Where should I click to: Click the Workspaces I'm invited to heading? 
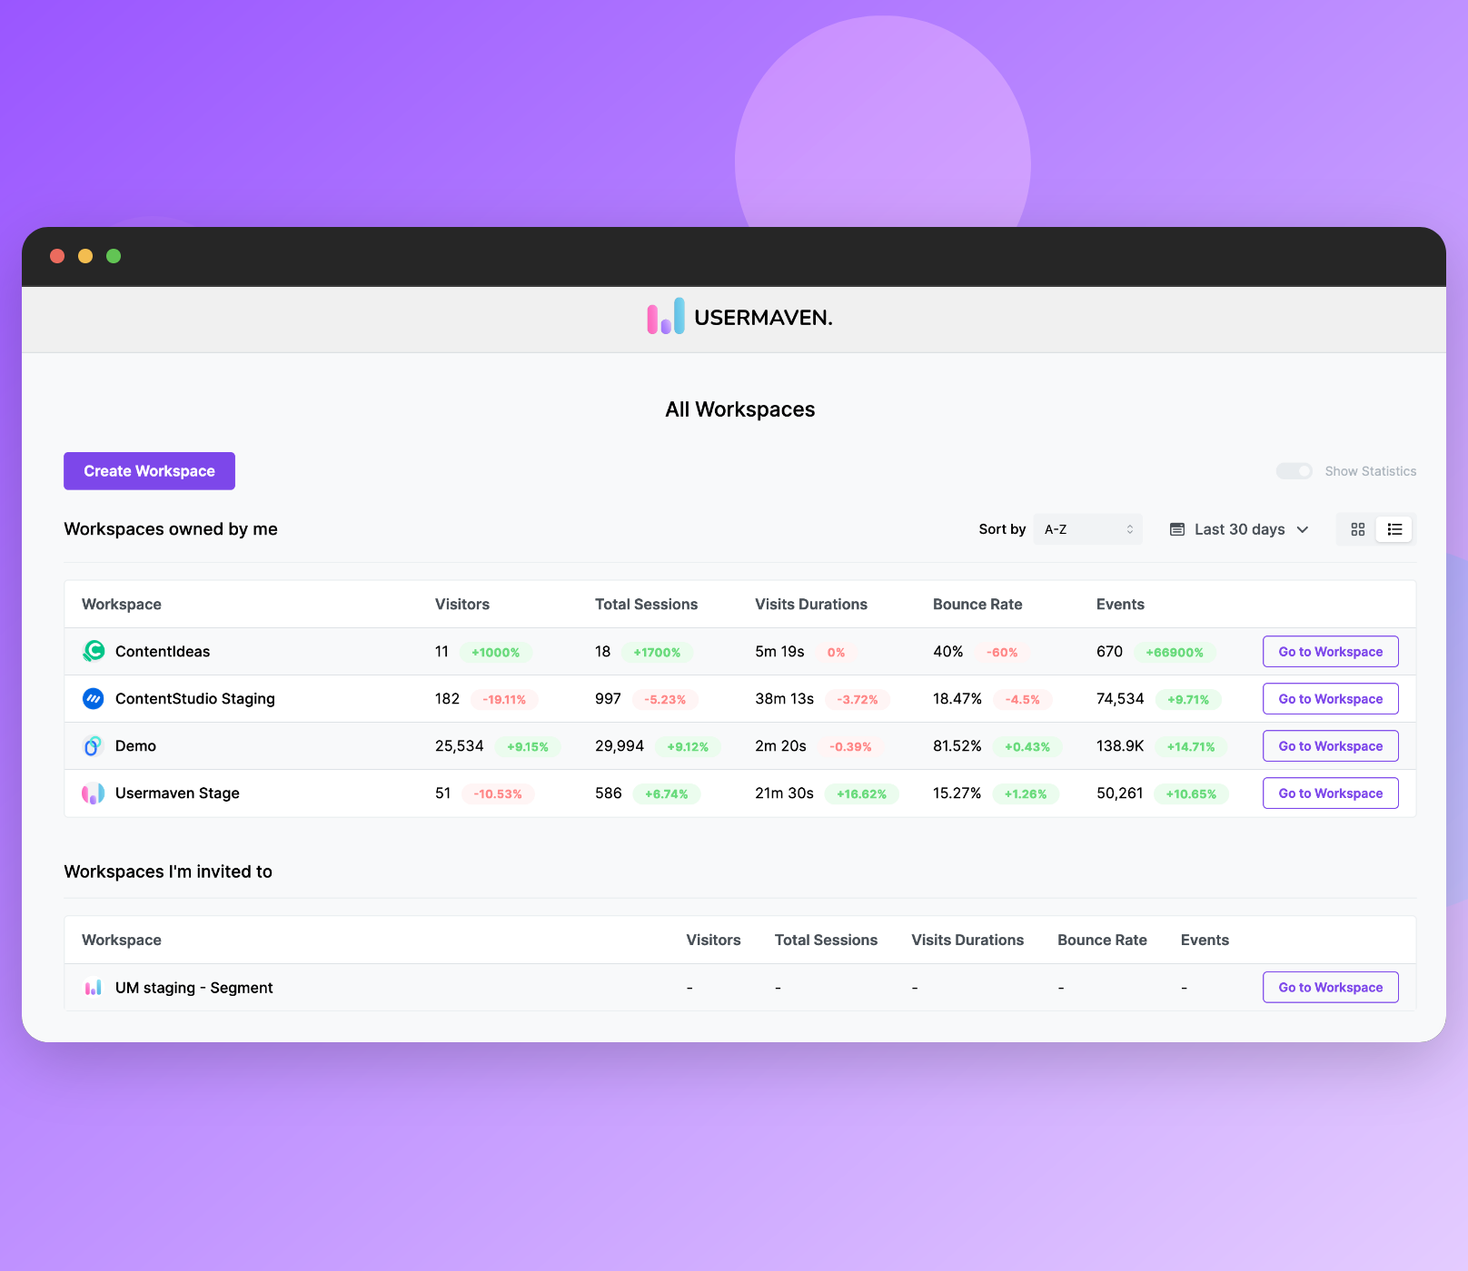pos(168,872)
